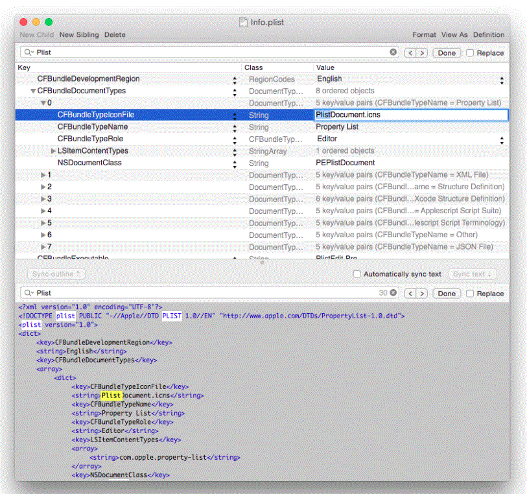Collapse document type item 0
Image resolution: width=527 pixels, height=494 pixels.
43,103
